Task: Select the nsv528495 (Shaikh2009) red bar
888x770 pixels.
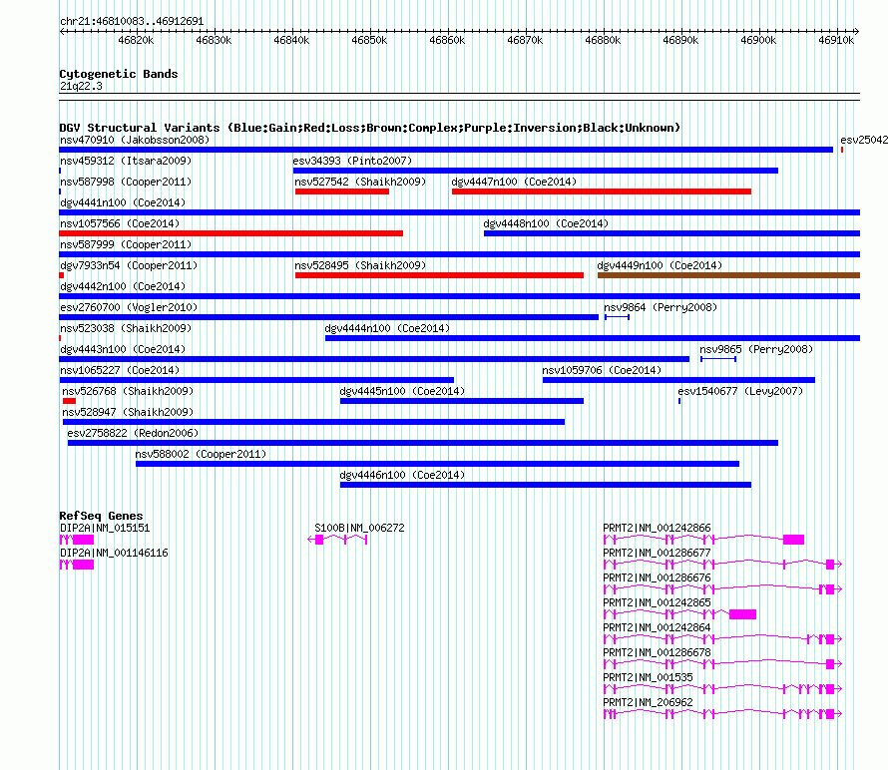Action: click(439, 275)
